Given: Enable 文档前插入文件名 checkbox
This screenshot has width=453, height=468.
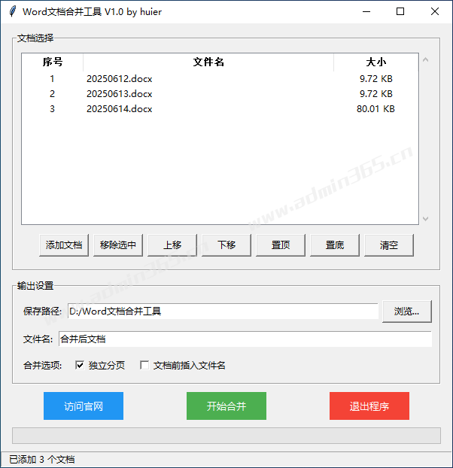Looking at the screenshot, I should click(144, 365).
